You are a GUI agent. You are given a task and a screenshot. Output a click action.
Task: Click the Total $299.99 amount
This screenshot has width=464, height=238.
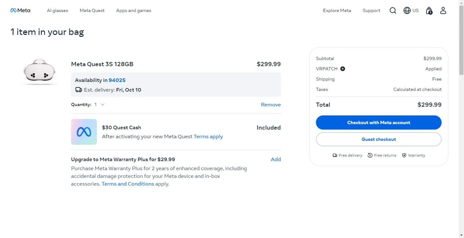(429, 104)
